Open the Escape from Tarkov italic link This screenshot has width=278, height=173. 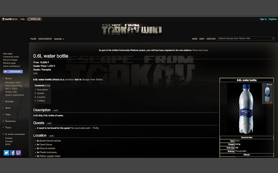click(x=92, y=80)
